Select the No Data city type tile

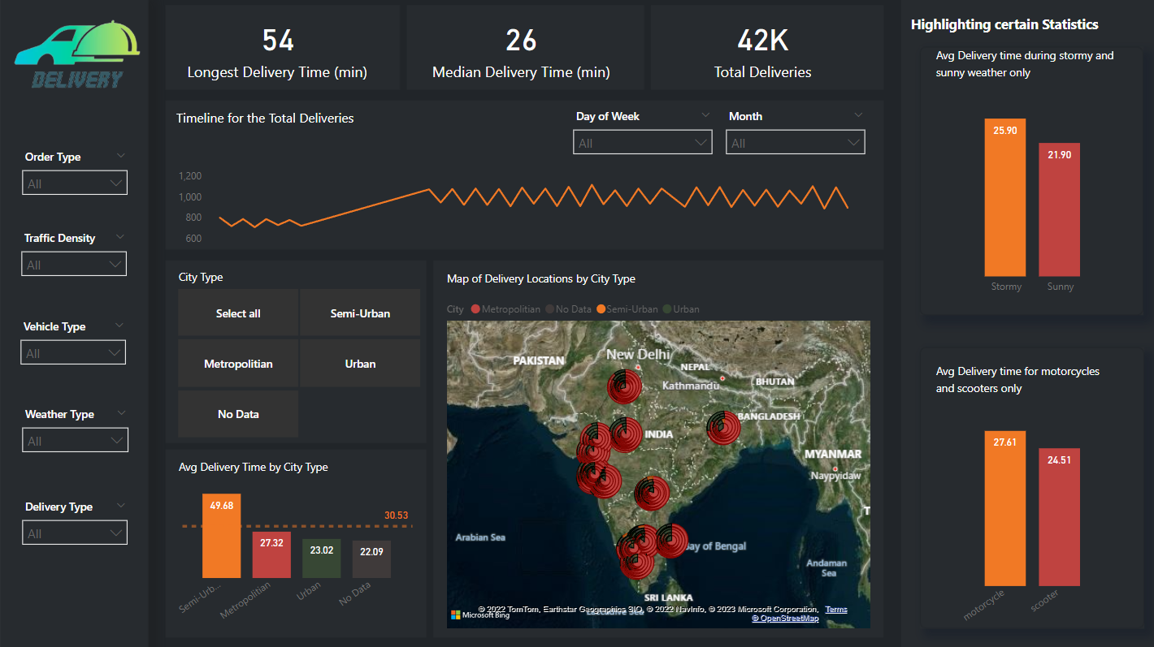tap(238, 414)
